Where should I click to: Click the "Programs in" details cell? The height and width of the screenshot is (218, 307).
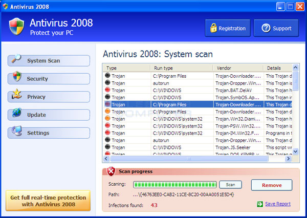[x=278, y=133]
